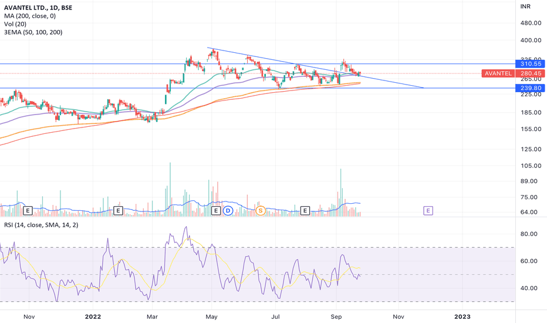Click the blue dividend D marker

228,211
